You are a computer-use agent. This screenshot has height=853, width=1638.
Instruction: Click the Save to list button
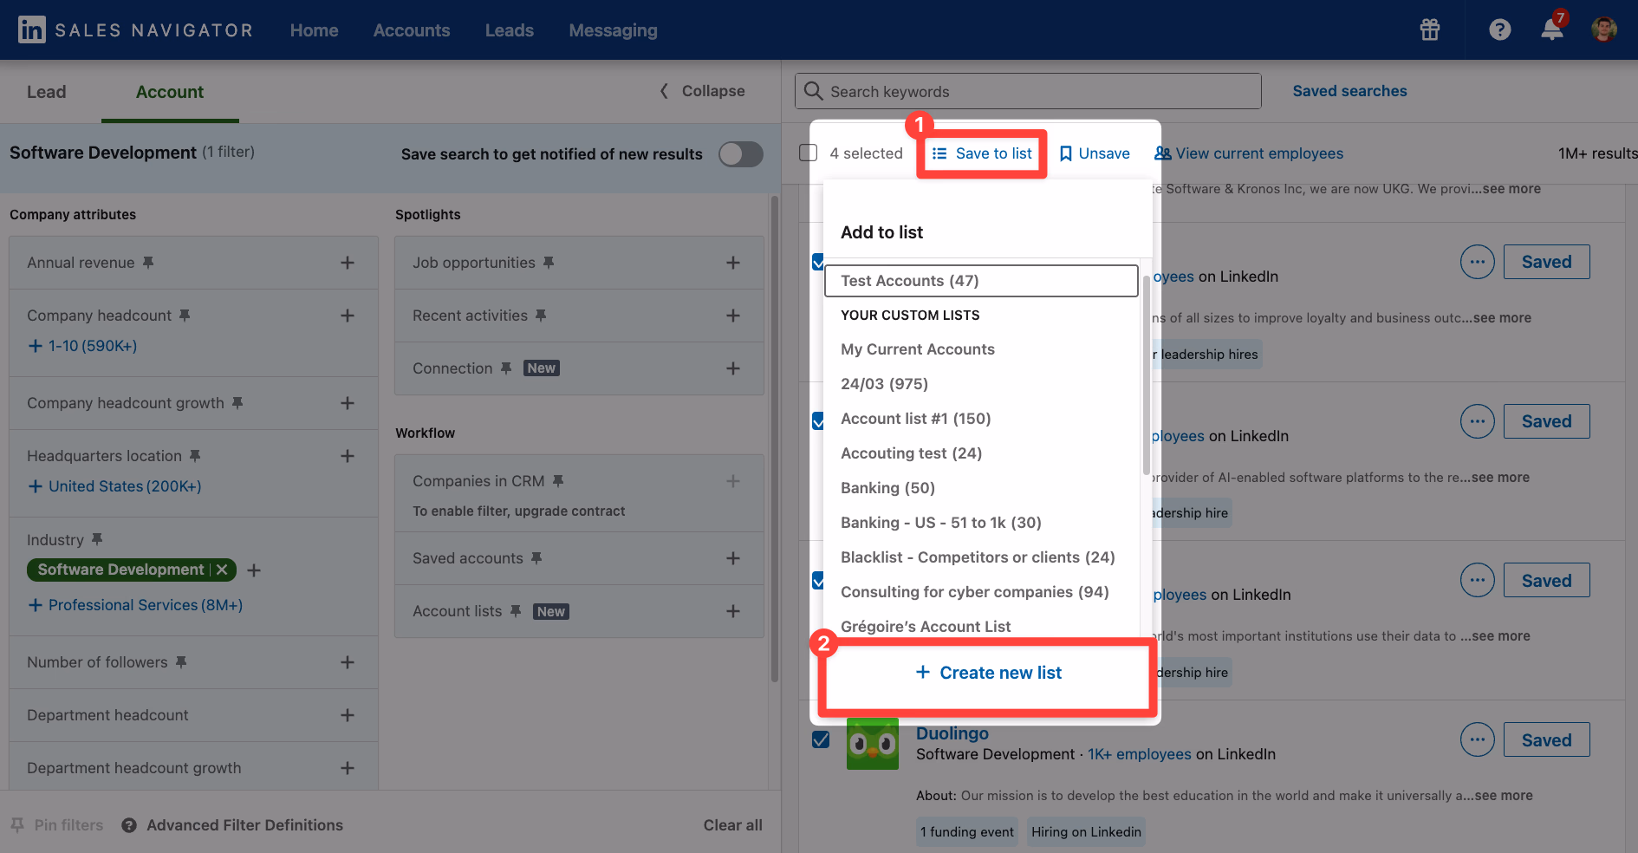pos(982,153)
